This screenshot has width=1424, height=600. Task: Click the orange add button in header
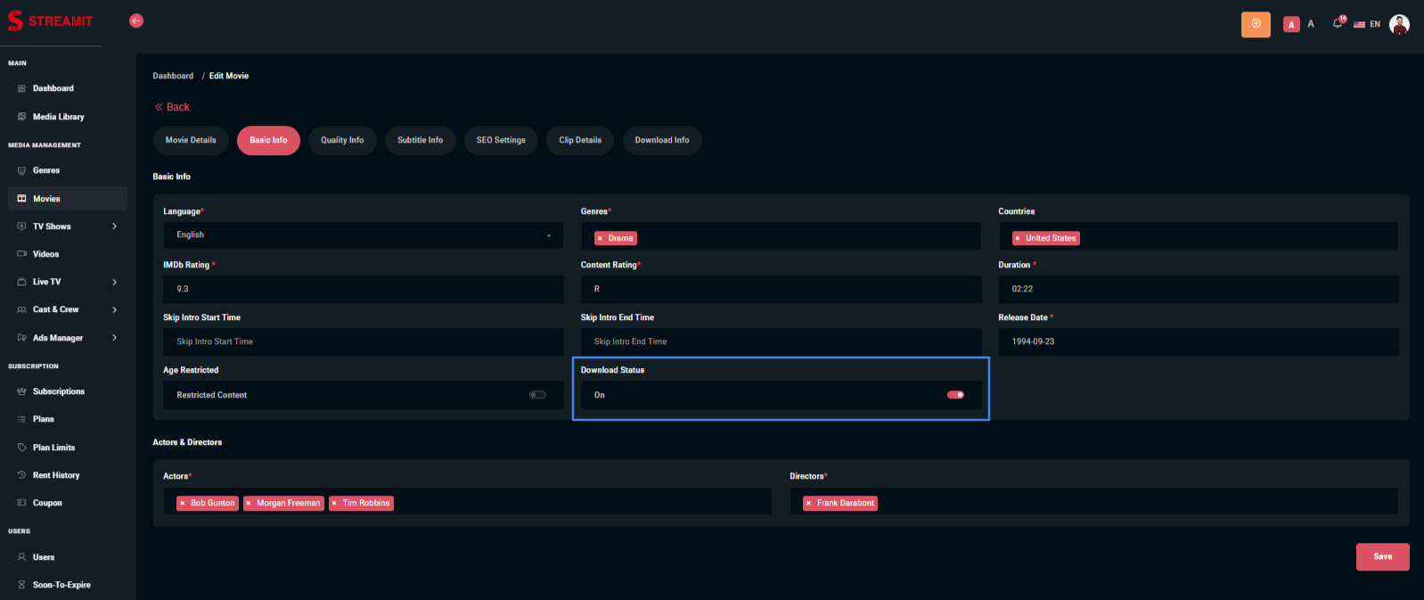tap(1256, 24)
